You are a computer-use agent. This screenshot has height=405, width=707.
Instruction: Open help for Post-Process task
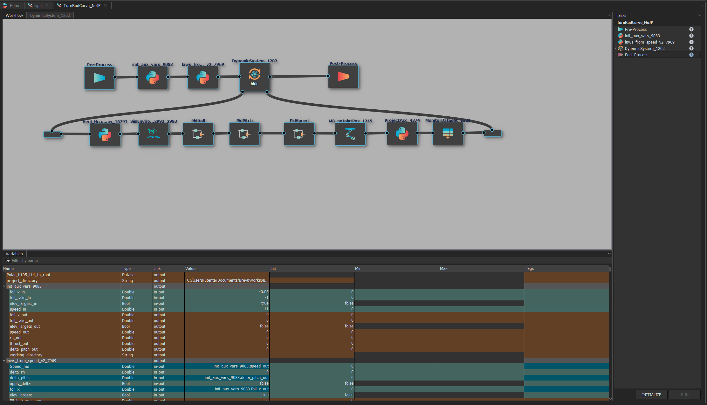pyautogui.click(x=691, y=55)
